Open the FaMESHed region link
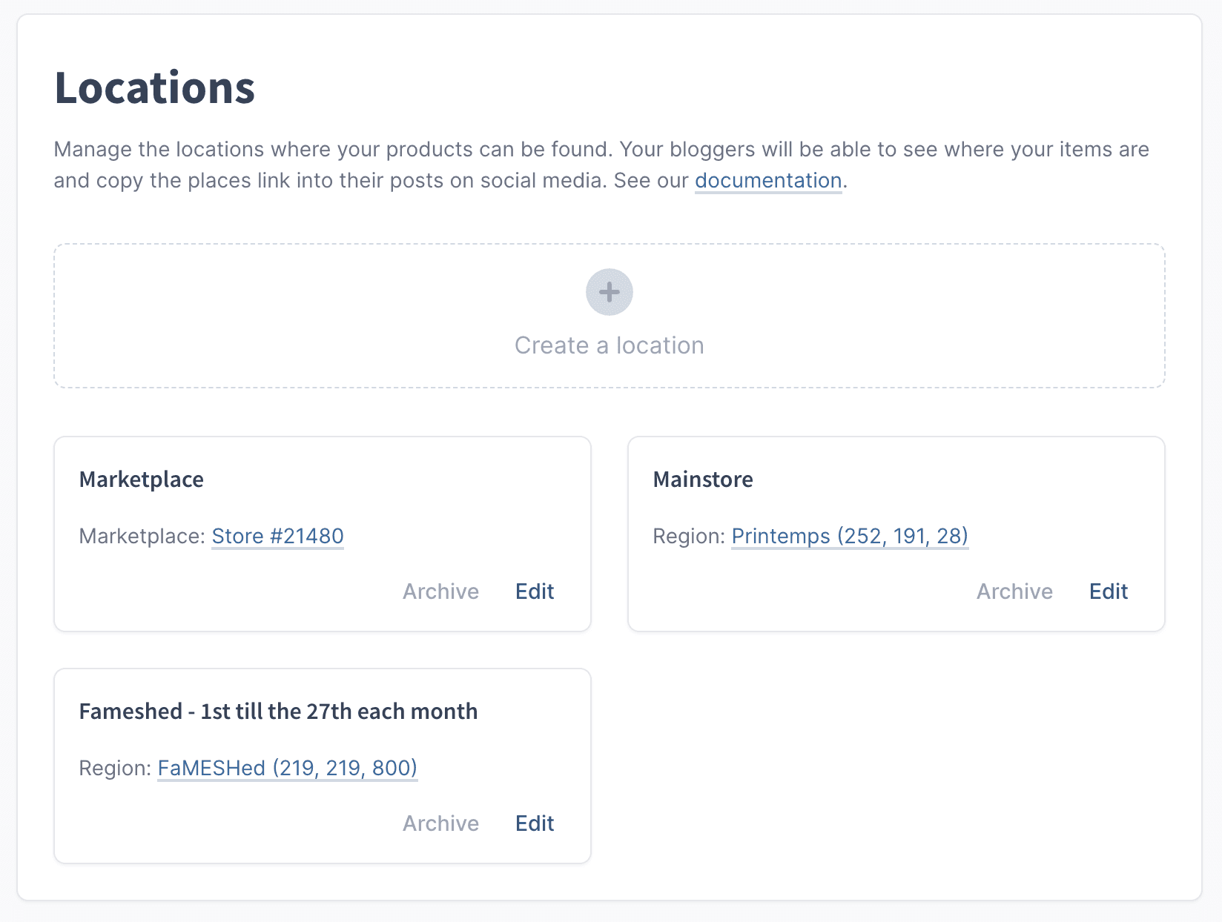This screenshot has height=922, width=1222. pyautogui.click(x=287, y=768)
